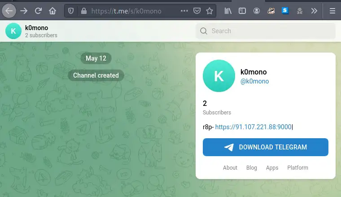Open the Firefox account icon
This screenshot has height=197, width=341.
point(256,10)
